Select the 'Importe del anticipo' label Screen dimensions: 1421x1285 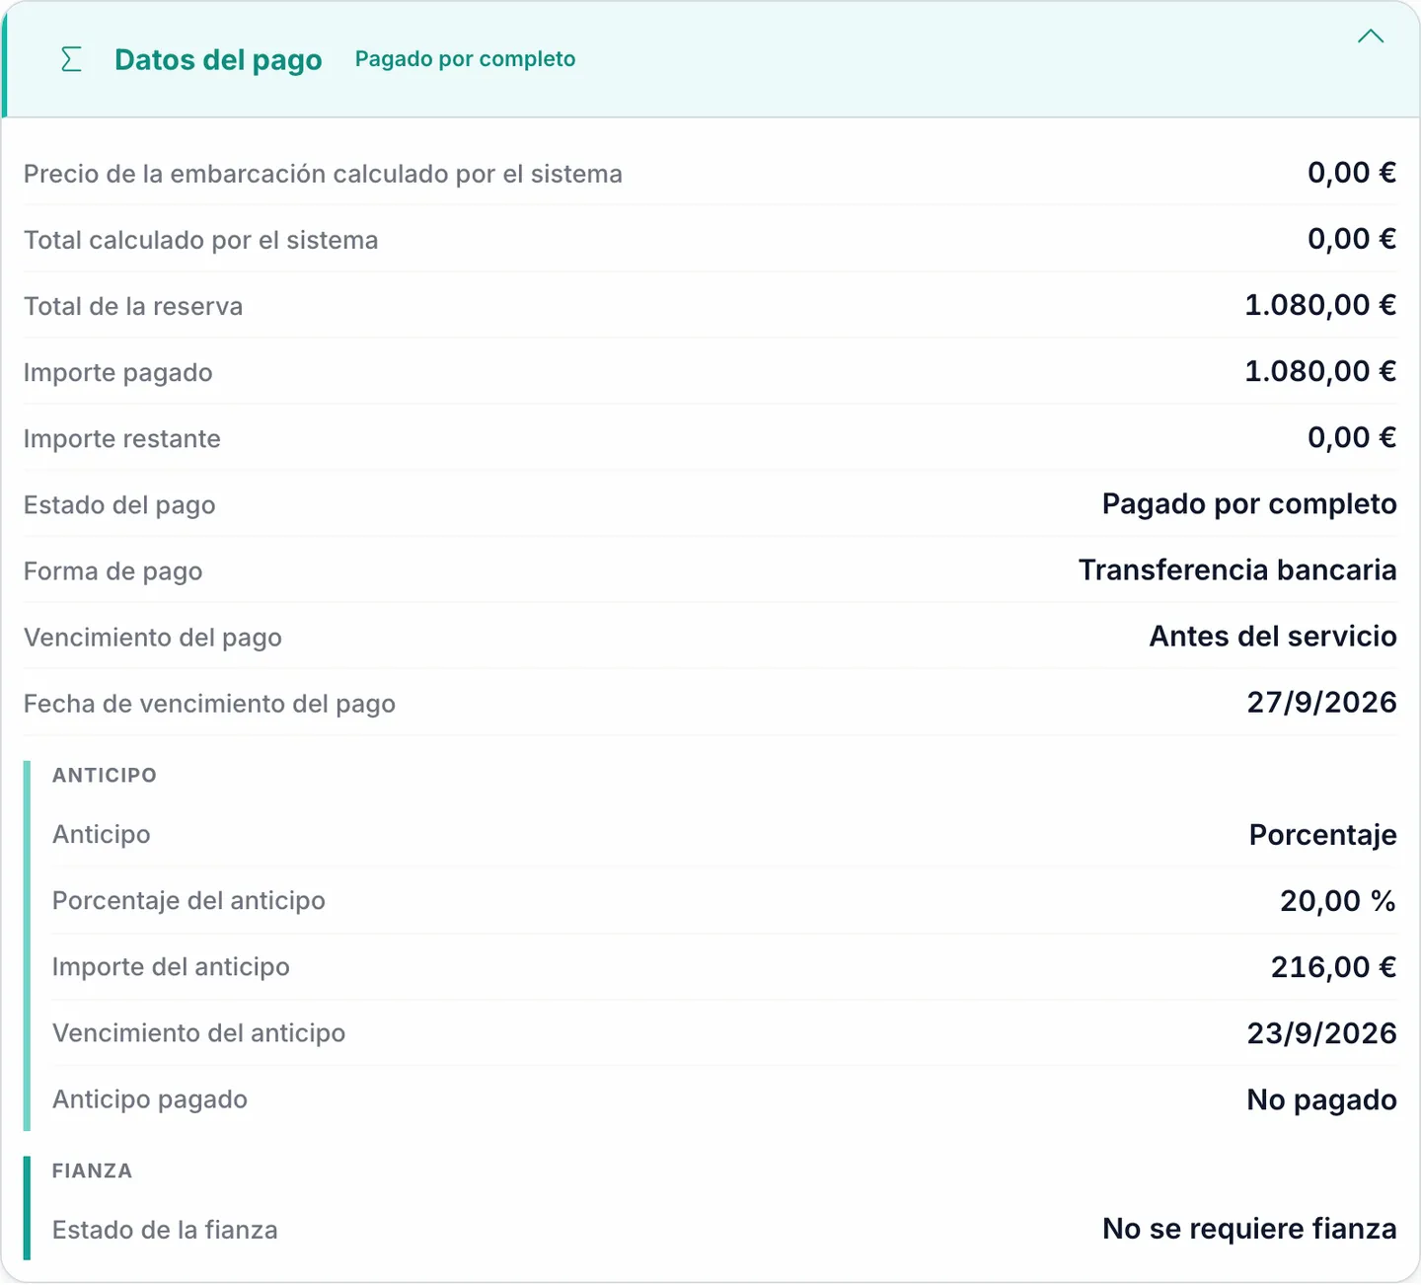[x=171, y=966]
